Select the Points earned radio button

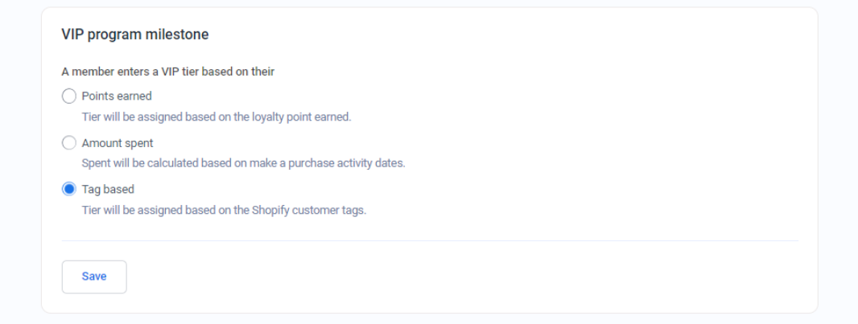pyautogui.click(x=69, y=96)
